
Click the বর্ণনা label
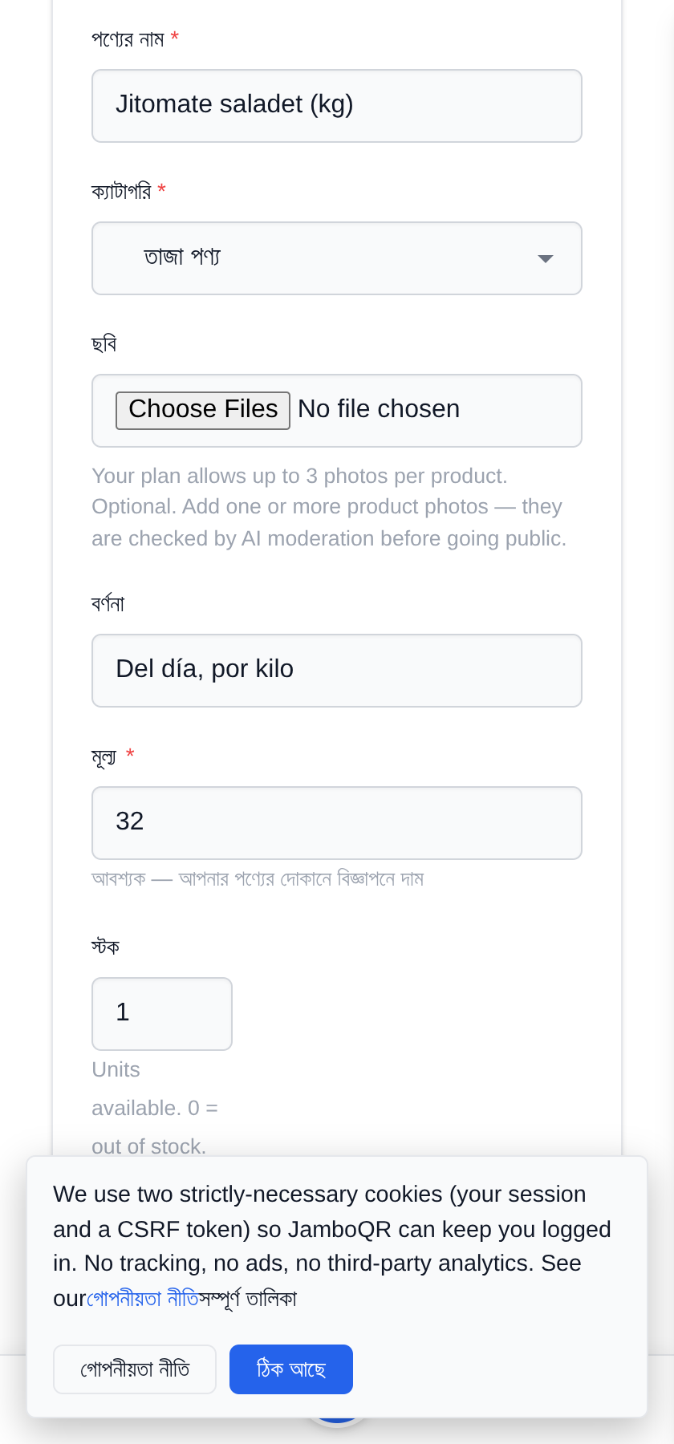(108, 604)
